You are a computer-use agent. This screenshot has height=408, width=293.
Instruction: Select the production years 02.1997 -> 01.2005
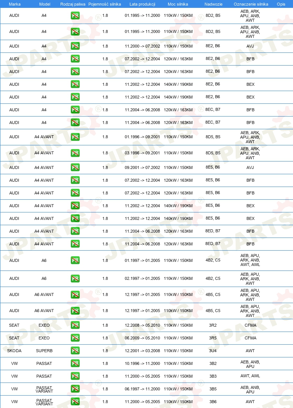pos(142,278)
